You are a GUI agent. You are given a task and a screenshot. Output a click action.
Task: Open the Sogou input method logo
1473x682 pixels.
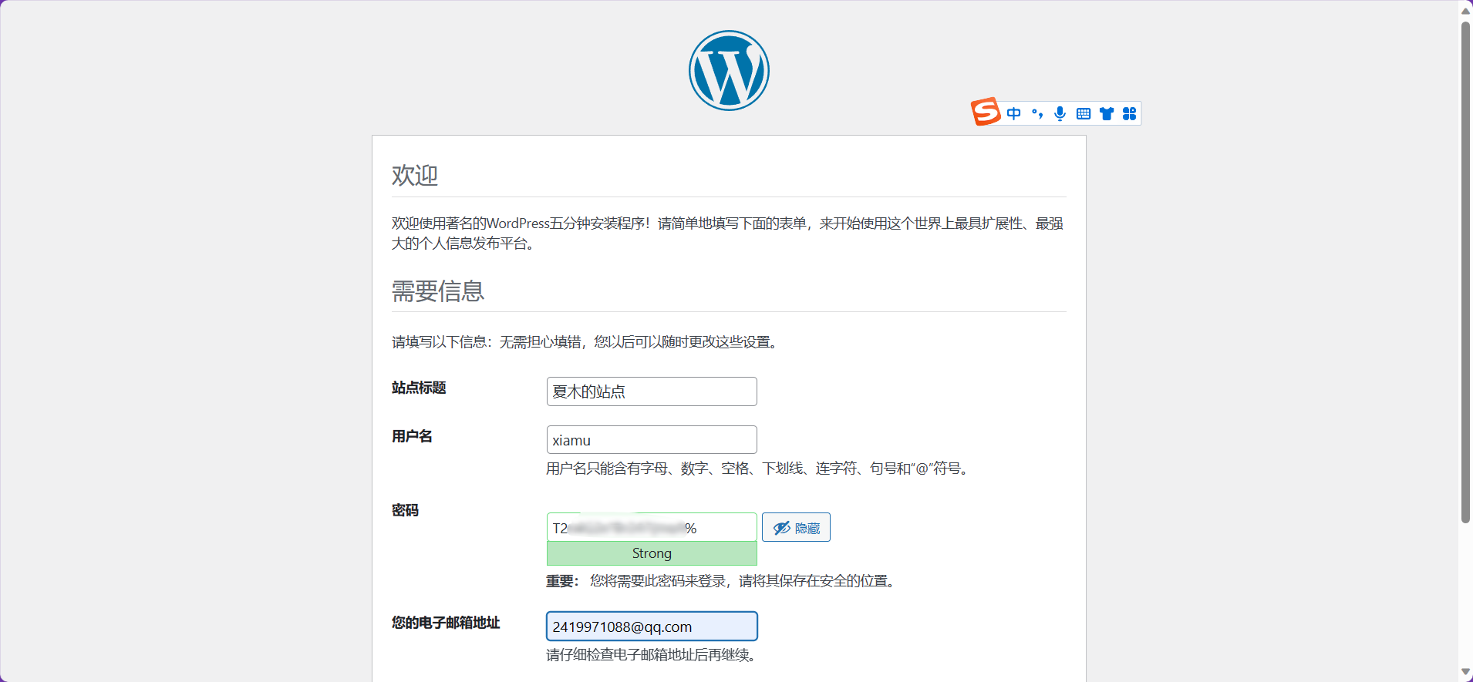(x=986, y=112)
